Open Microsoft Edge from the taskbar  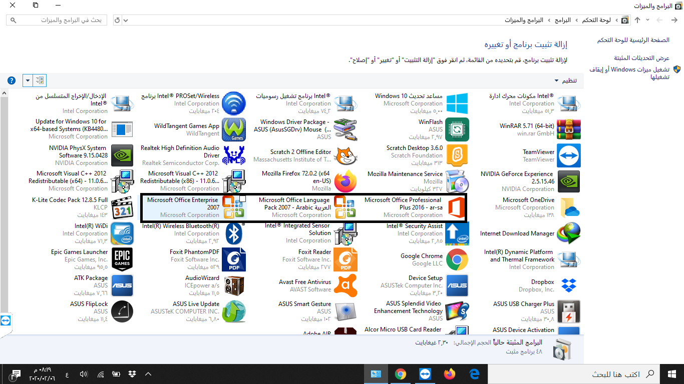[x=474, y=374]
